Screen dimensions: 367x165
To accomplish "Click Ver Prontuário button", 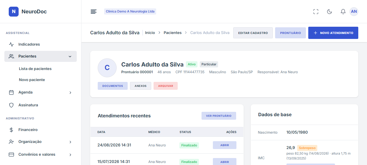I will point(219,116).
